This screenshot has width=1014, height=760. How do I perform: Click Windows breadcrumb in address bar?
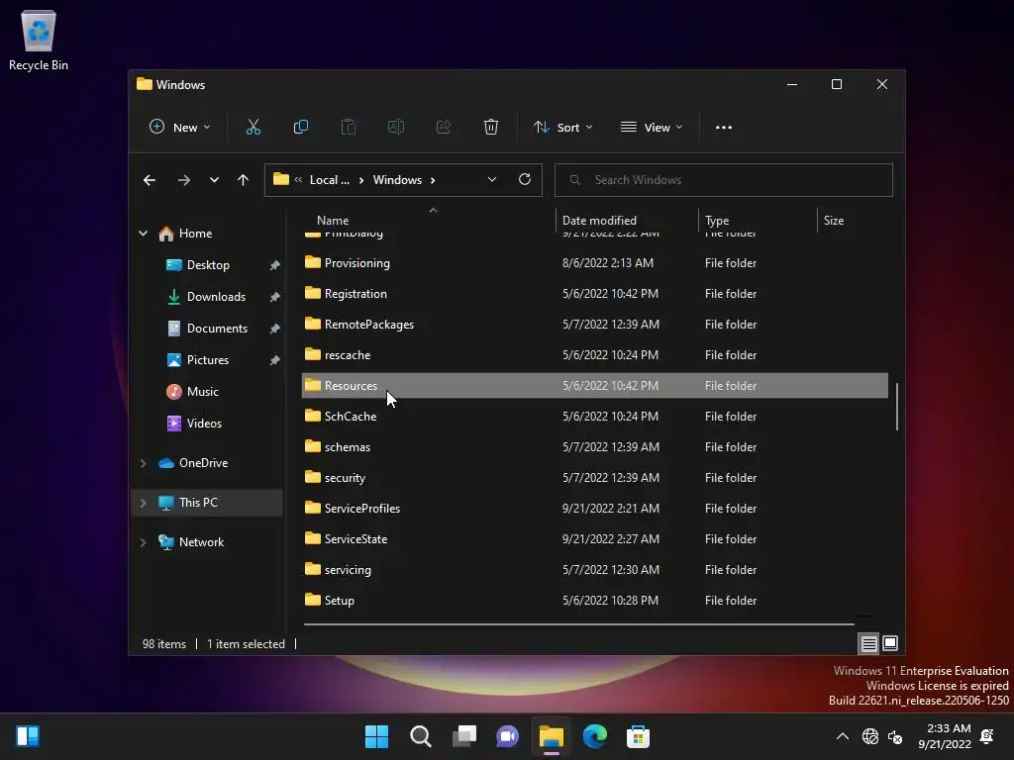click(x=397, y=180)
